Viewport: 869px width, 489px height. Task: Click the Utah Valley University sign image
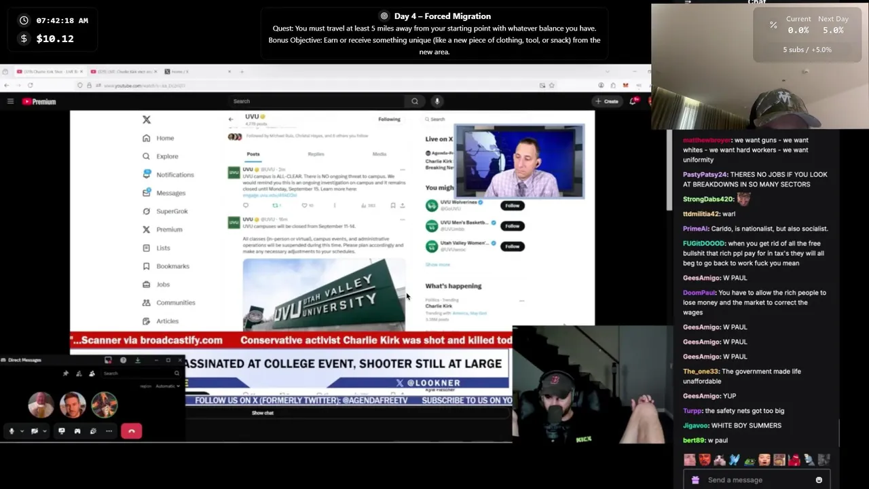pyautogui.click(x=324, y=294)
